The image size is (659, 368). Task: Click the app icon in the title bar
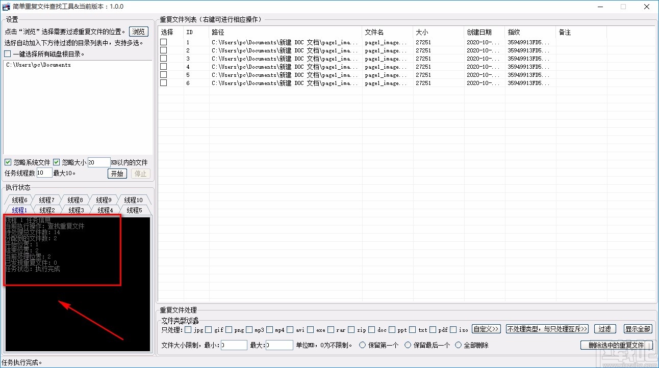(7, 7)
